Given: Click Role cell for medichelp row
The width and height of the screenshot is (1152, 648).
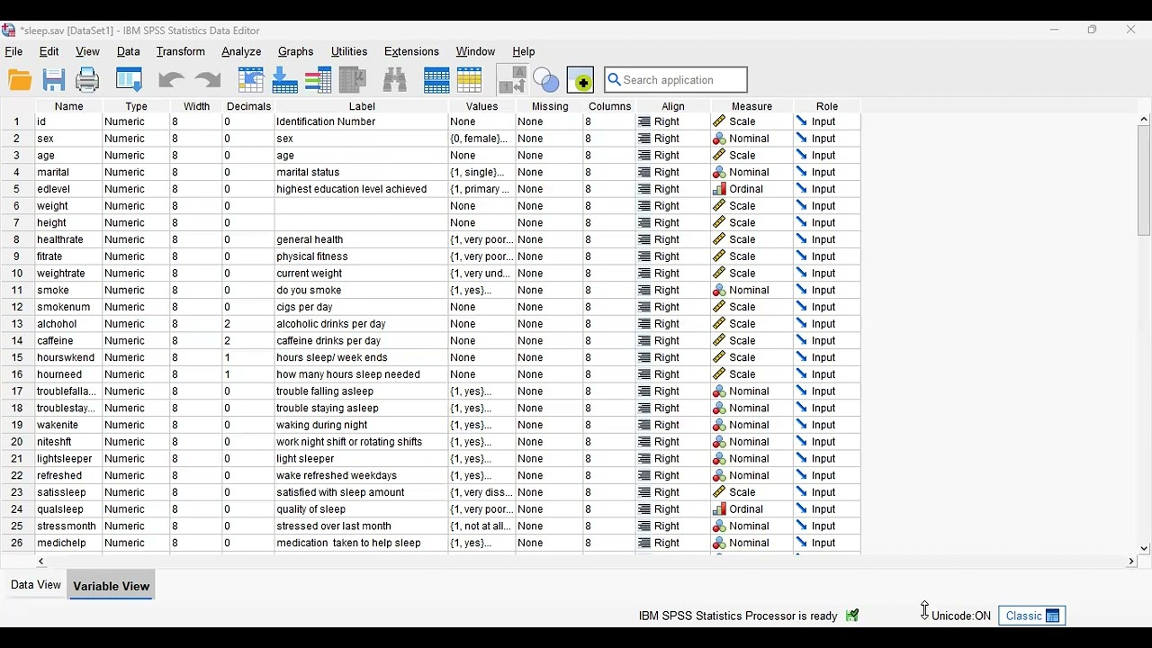Looking at the screenshot, I should (x=826, y=544).
